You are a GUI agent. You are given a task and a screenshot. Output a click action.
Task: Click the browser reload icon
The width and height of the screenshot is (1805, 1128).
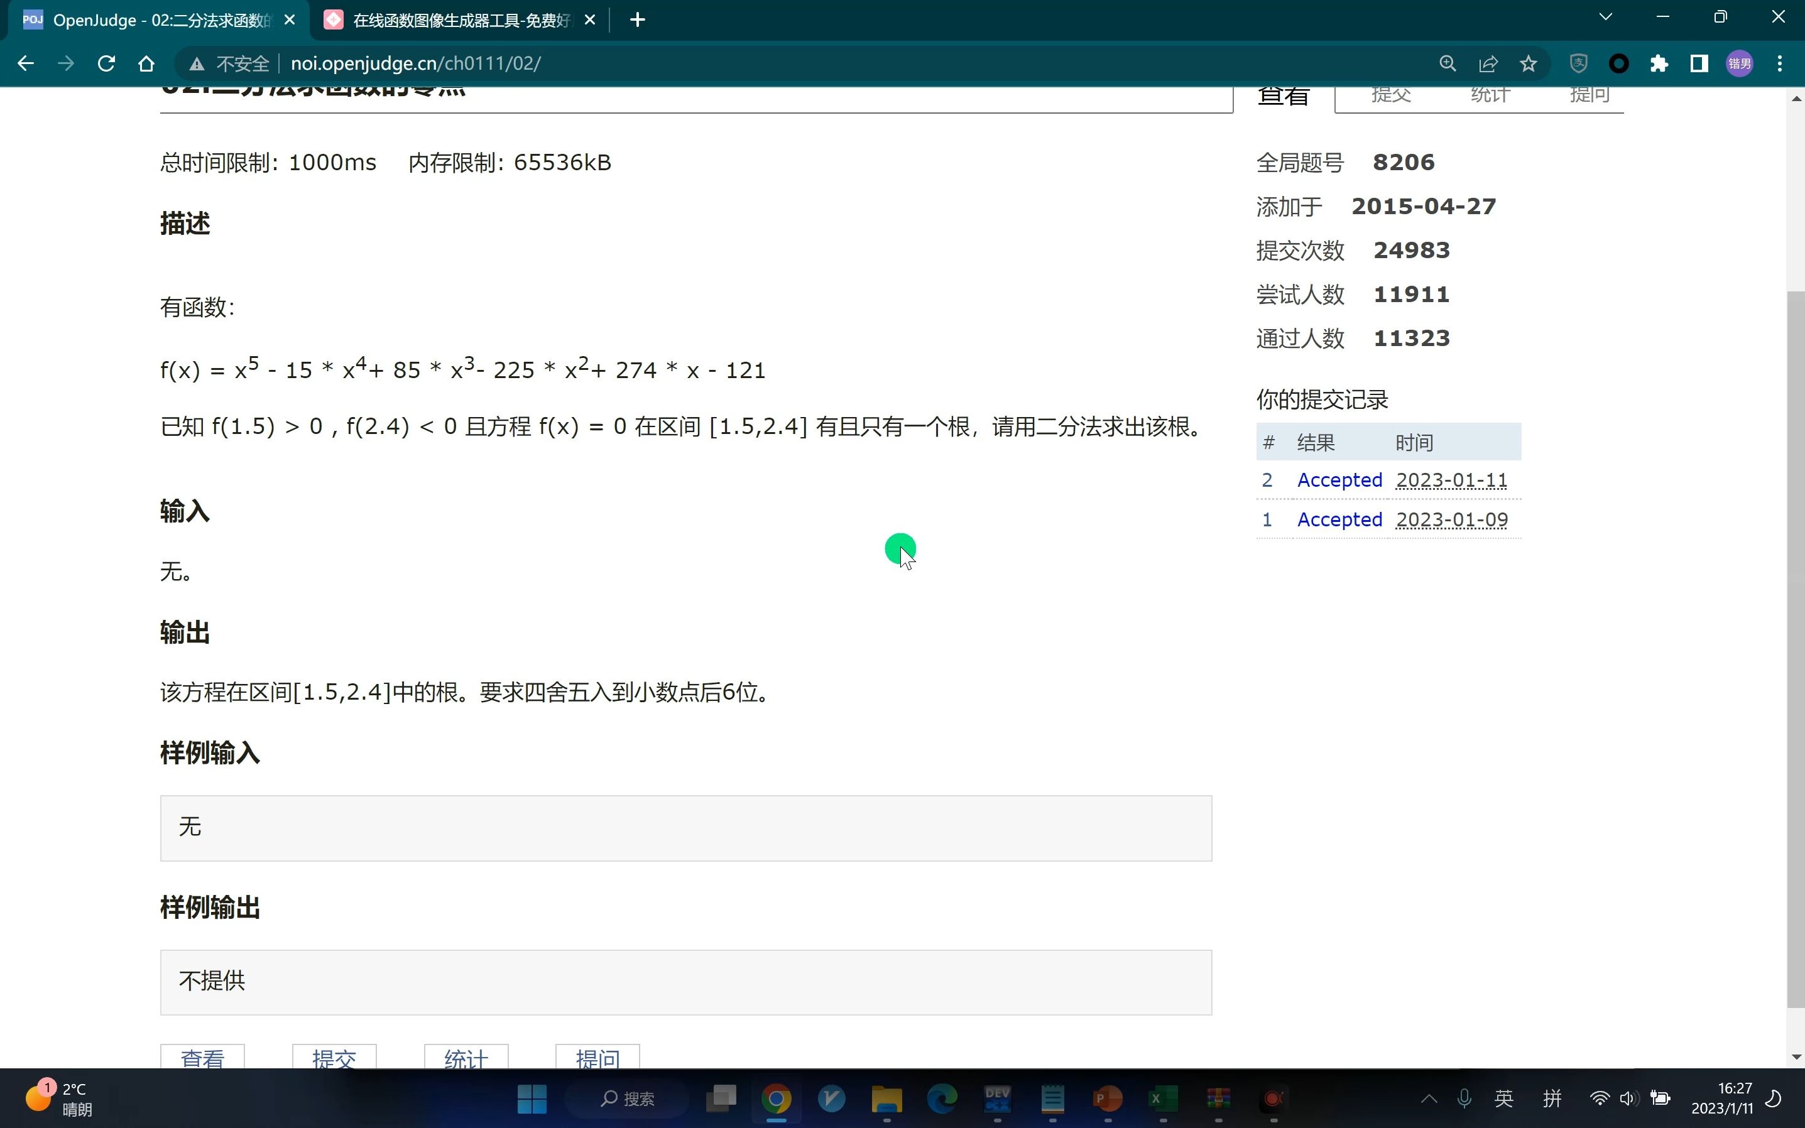click(106, 63)
